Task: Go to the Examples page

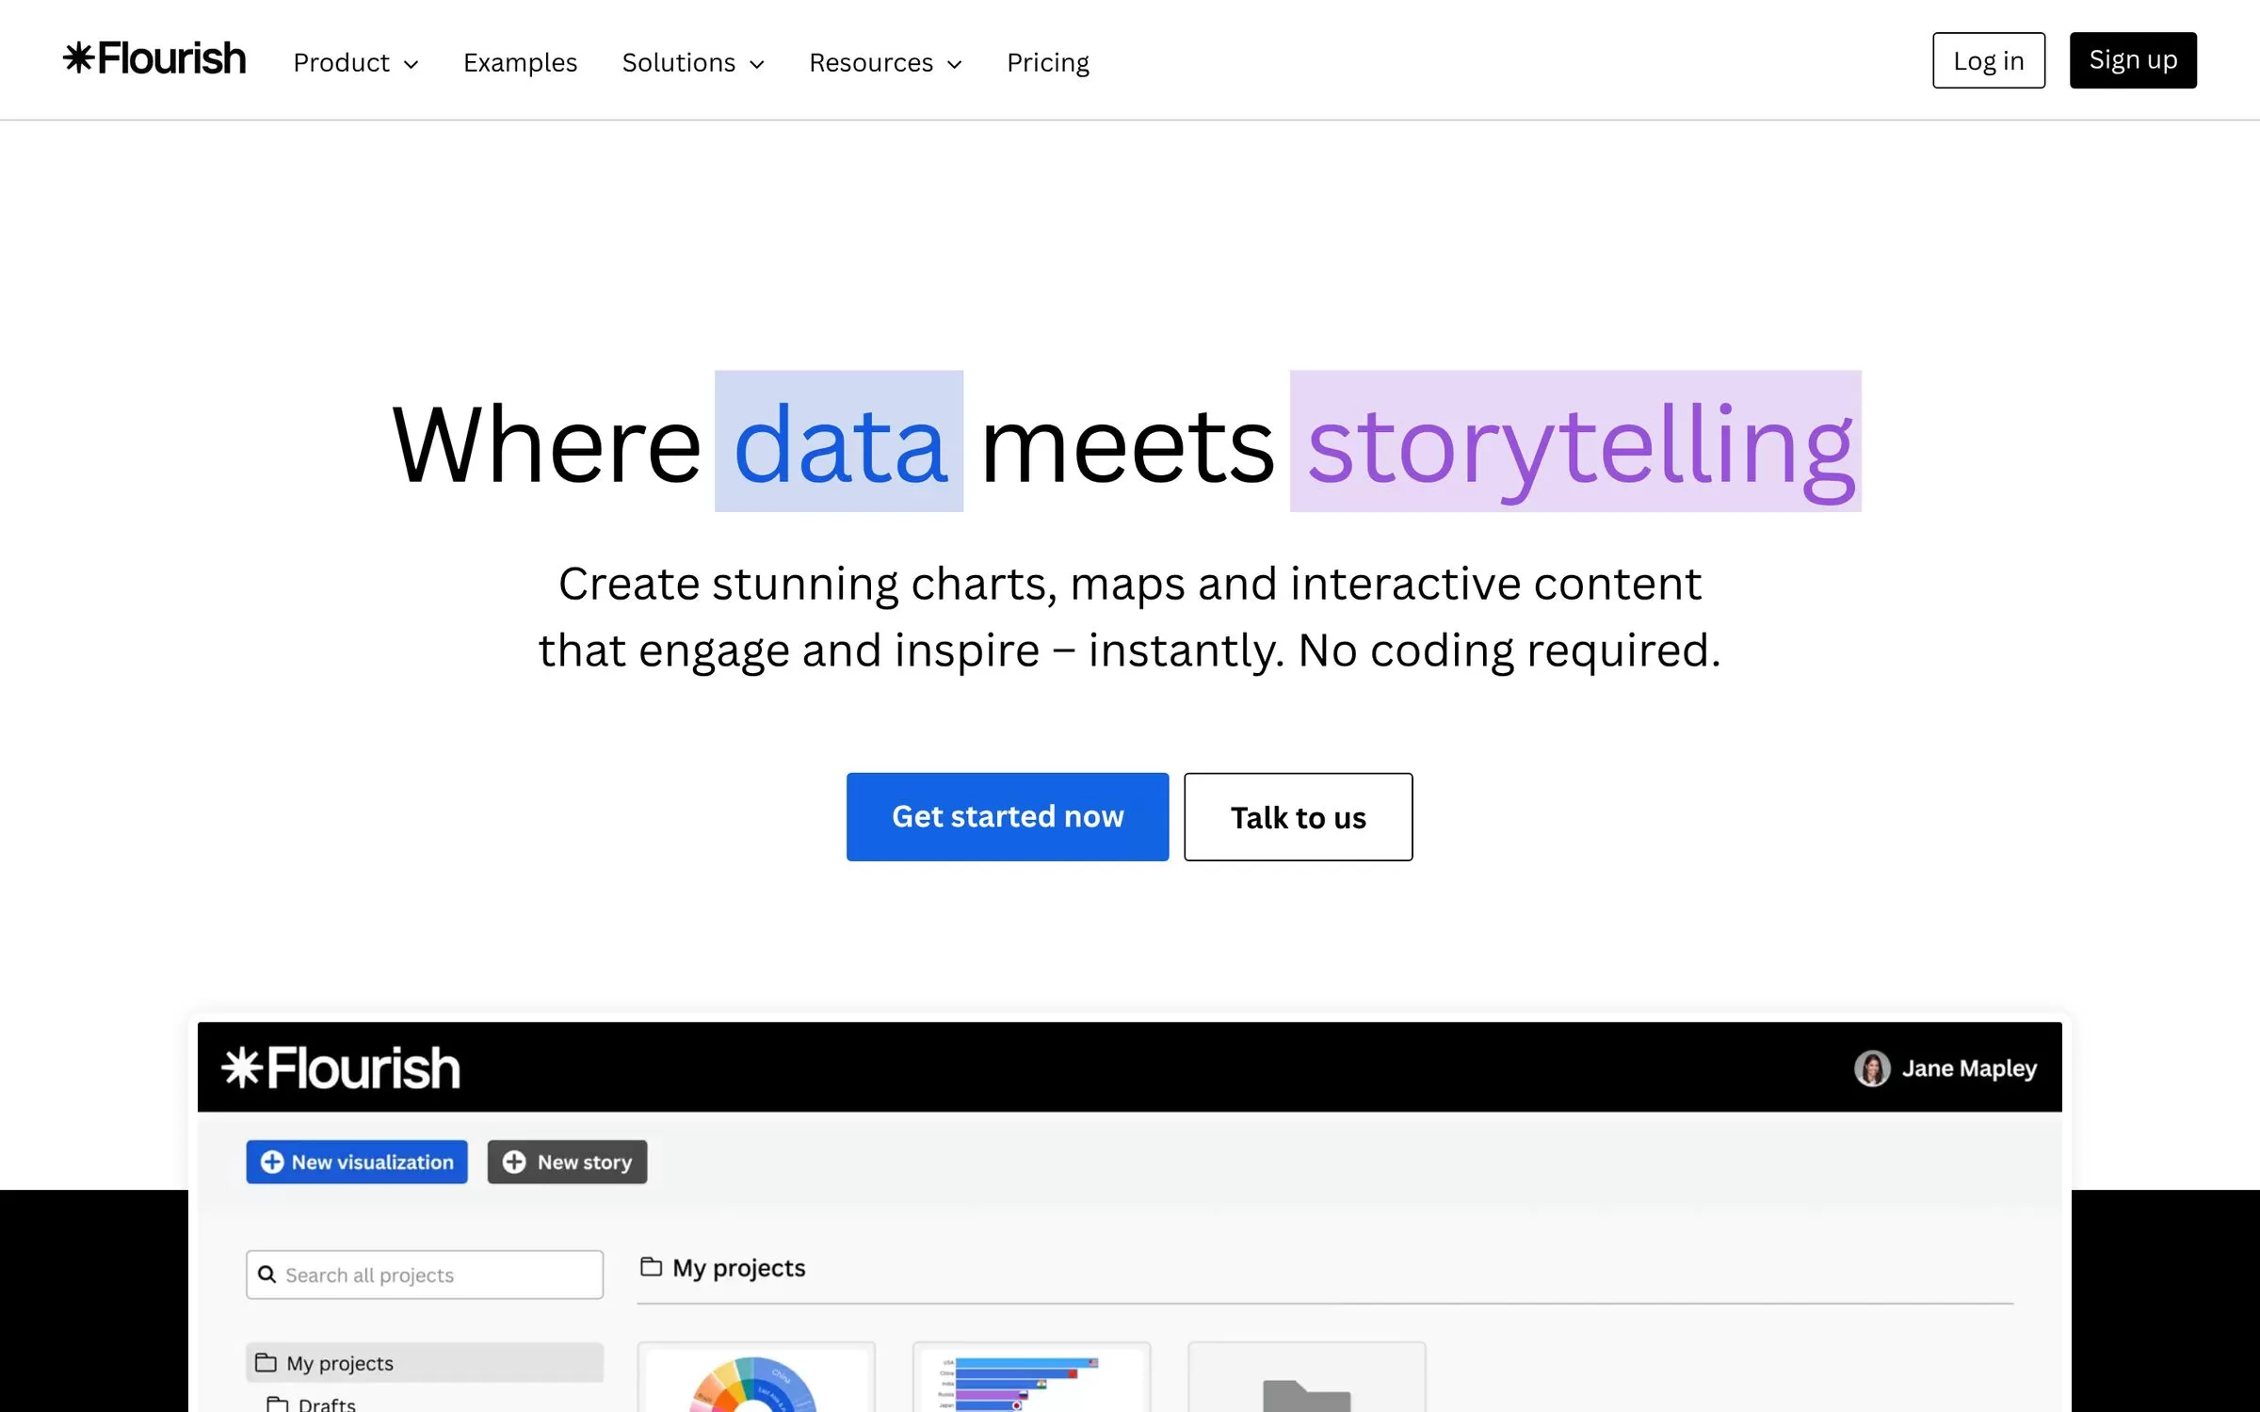Action: point(520,63)
